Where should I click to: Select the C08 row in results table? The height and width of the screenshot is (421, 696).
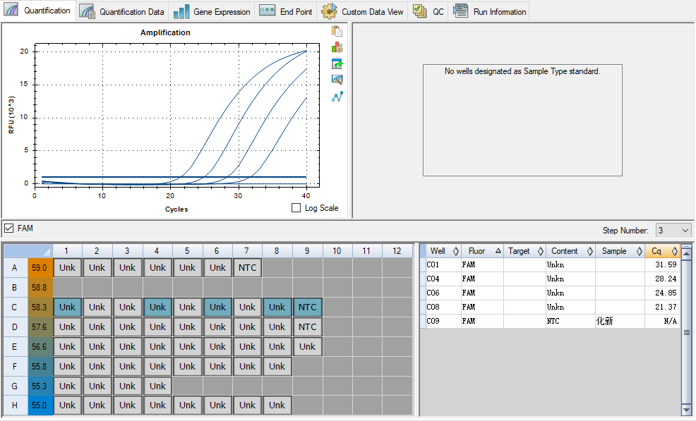[550, 307]
